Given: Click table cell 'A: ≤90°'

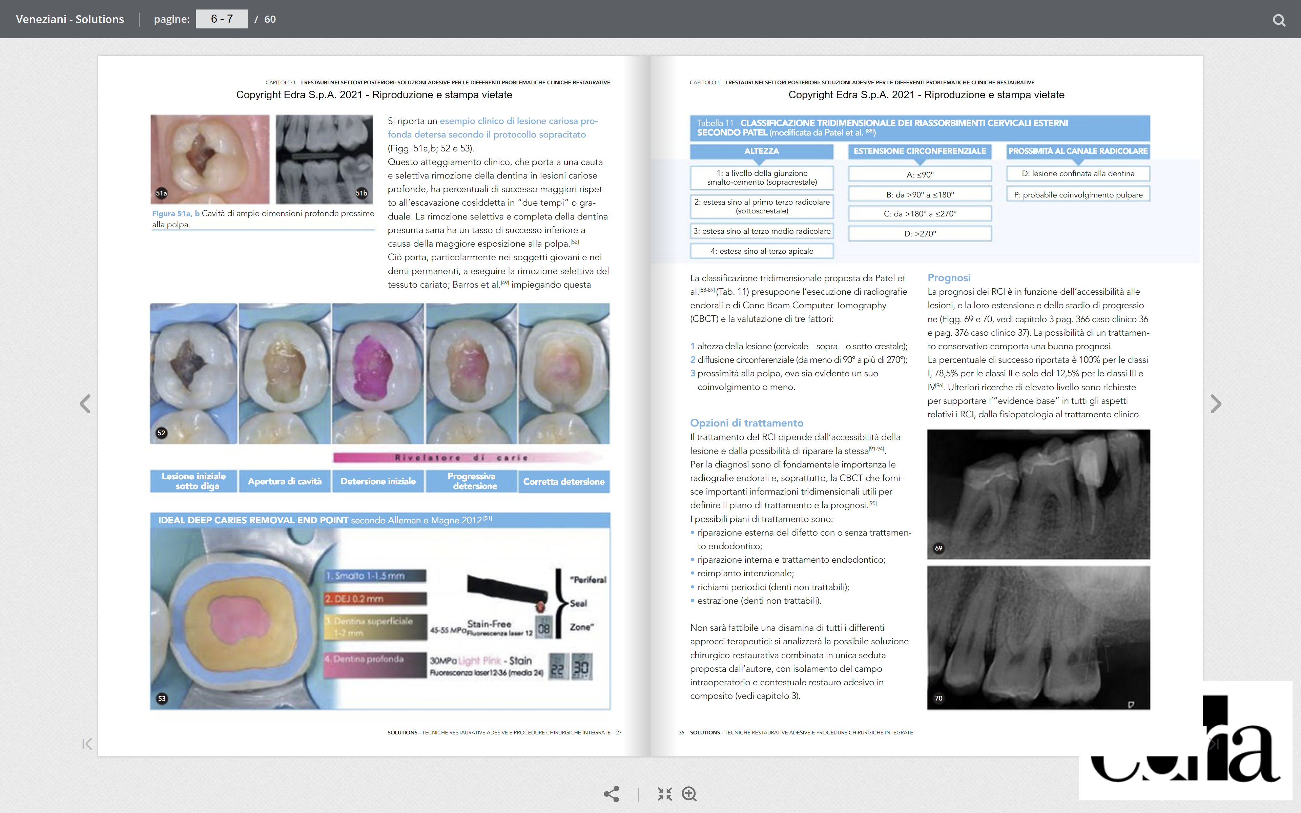Looking at the screenshot, I should pyautogui.click(x=920, y=174).
